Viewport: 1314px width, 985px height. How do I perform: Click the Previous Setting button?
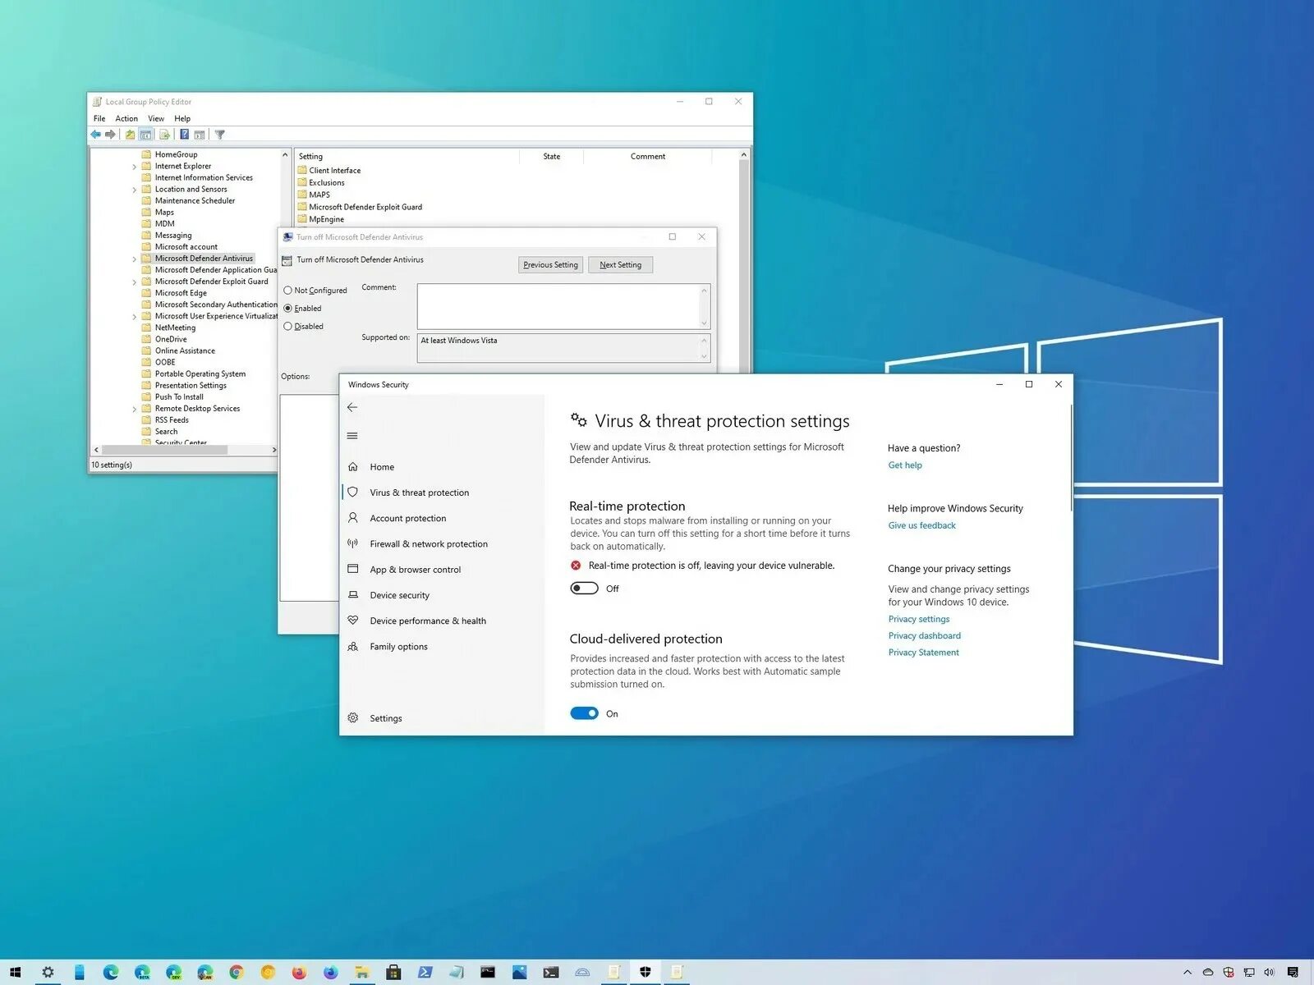(551, 265)
